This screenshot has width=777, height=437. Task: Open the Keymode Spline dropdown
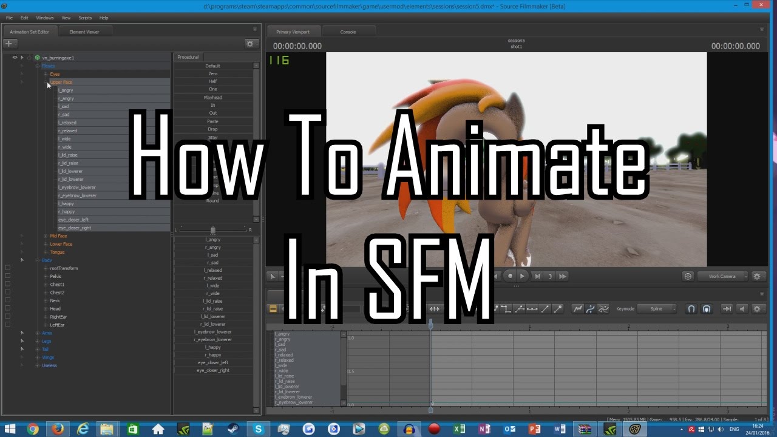click(657, 309)
